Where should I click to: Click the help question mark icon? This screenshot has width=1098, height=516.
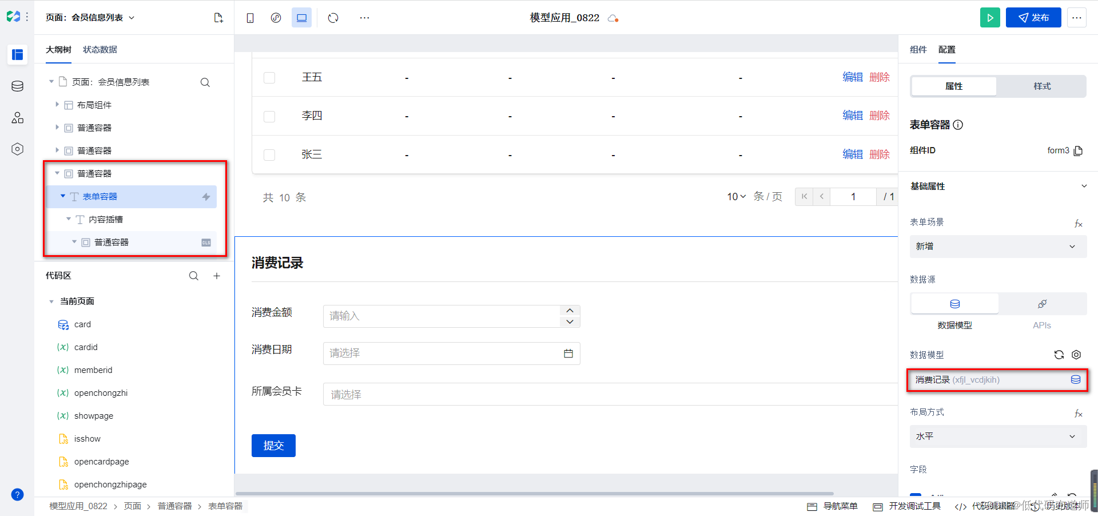coord(17,495)
